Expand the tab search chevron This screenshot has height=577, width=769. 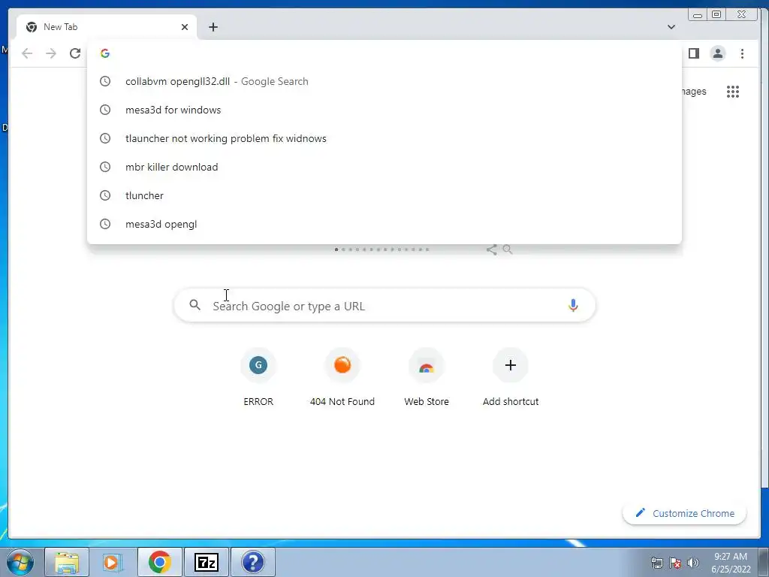[671, 27]
